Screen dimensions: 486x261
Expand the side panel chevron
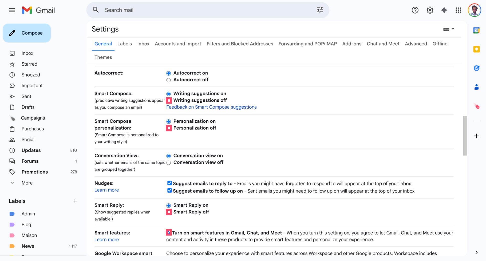(x=476, y=252)
